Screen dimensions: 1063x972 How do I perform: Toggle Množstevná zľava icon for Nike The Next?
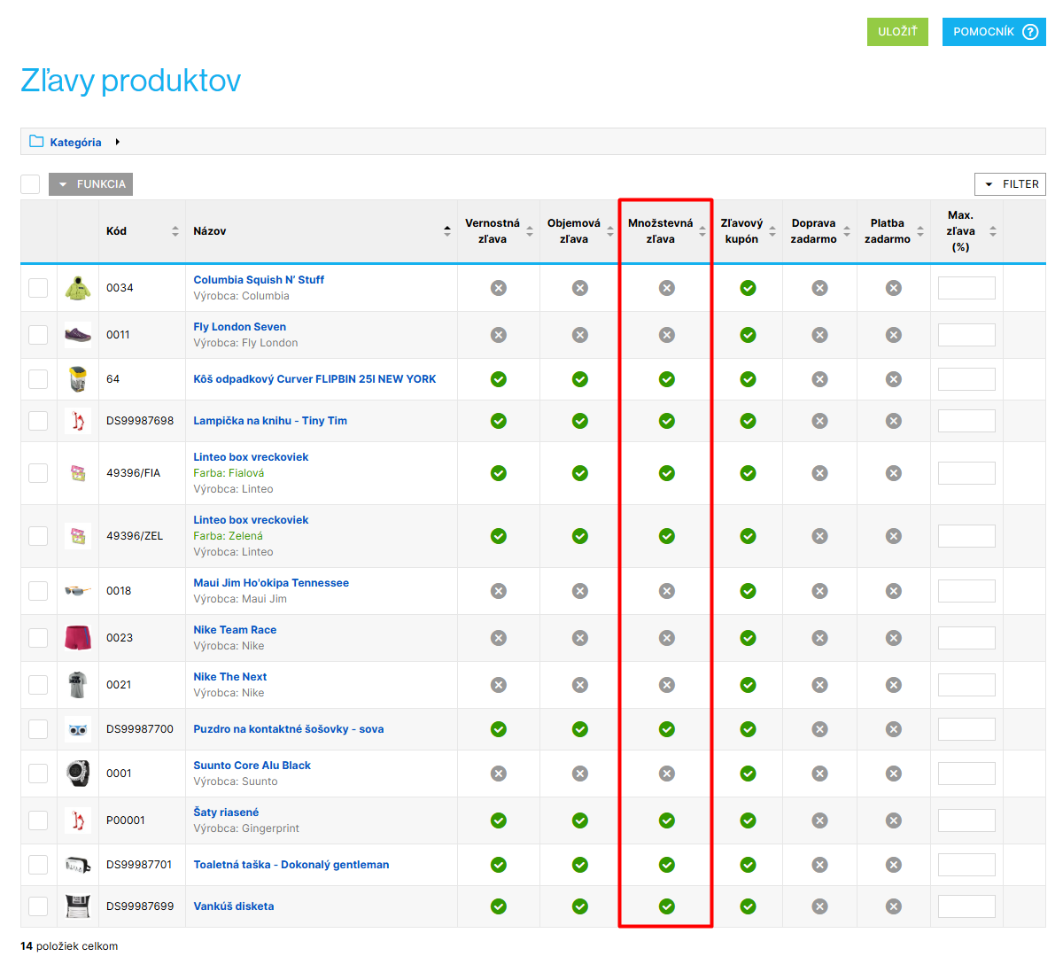click(667, 685)
